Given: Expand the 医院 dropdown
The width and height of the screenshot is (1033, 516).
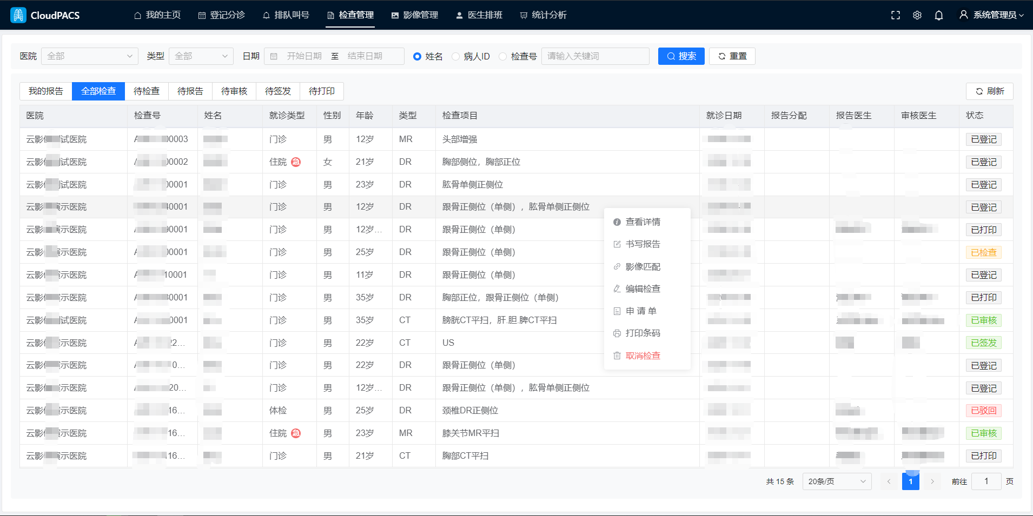Looking at the screenshot, I should tap(90, 56).
